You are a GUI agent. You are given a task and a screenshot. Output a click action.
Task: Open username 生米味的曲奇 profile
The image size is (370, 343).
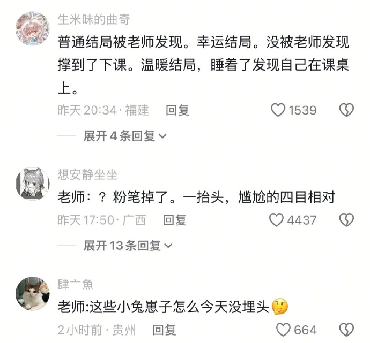pyautogui.click(x=94, y=19)
